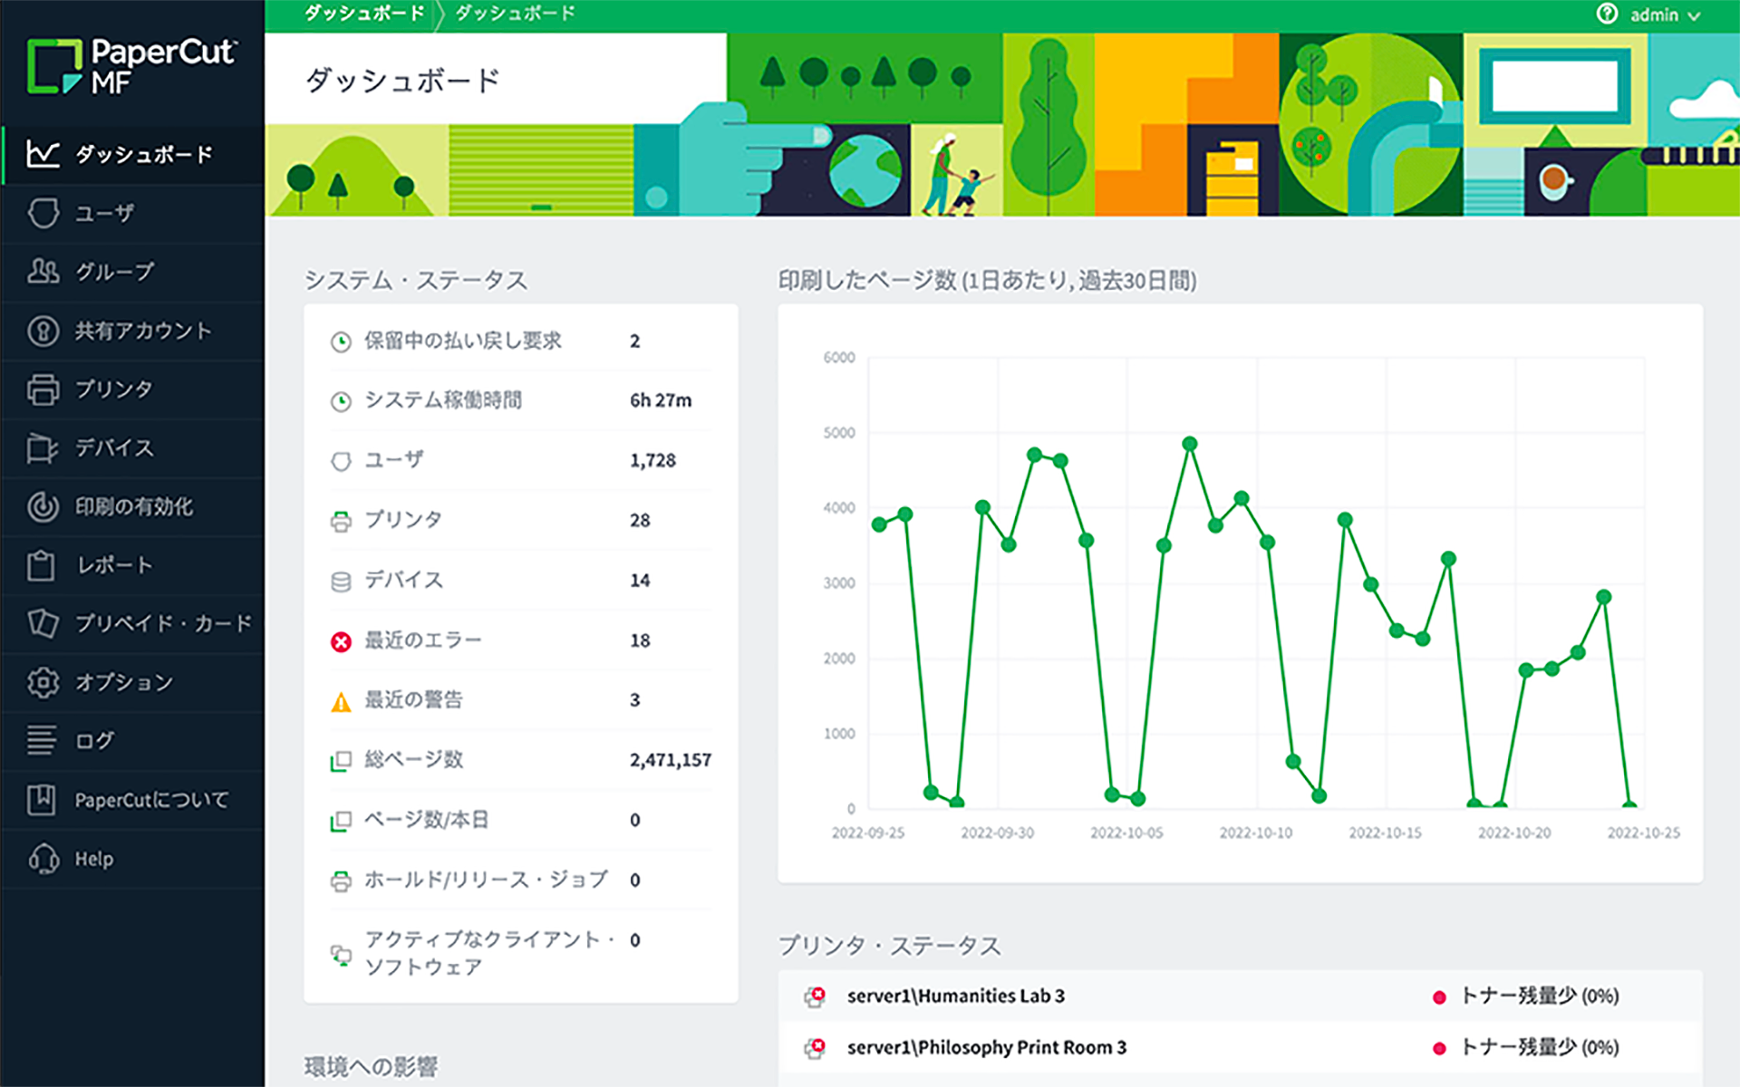Open 最近の警告 status row

pyautogui.click(x=413, y=700)
